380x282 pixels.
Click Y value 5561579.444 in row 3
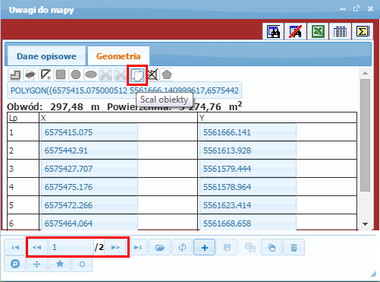(248, 169)
